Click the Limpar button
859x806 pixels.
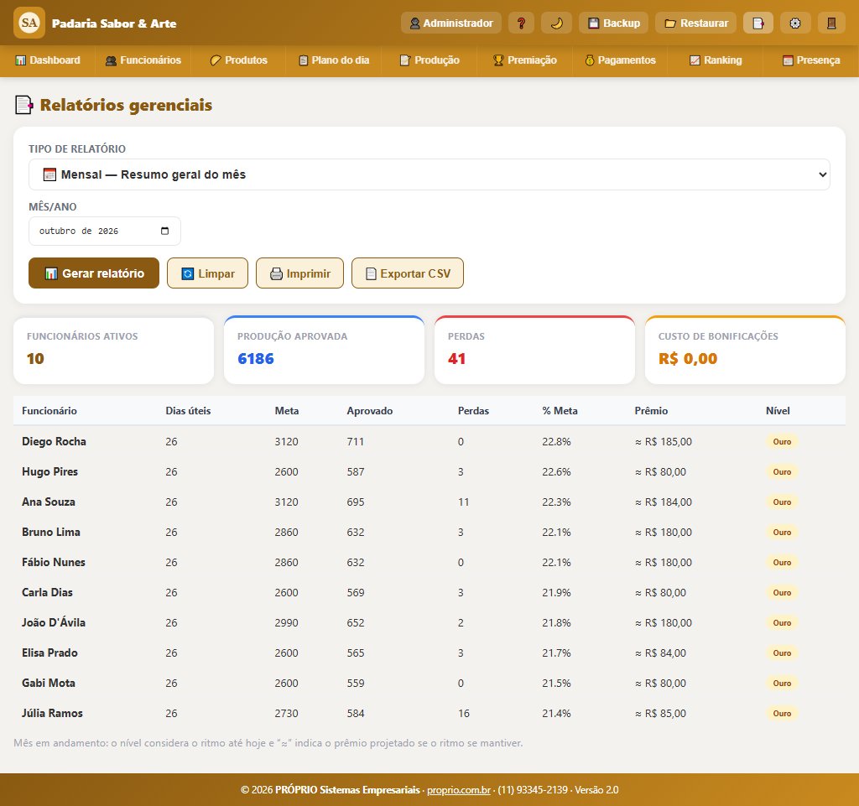pos(208,273)
